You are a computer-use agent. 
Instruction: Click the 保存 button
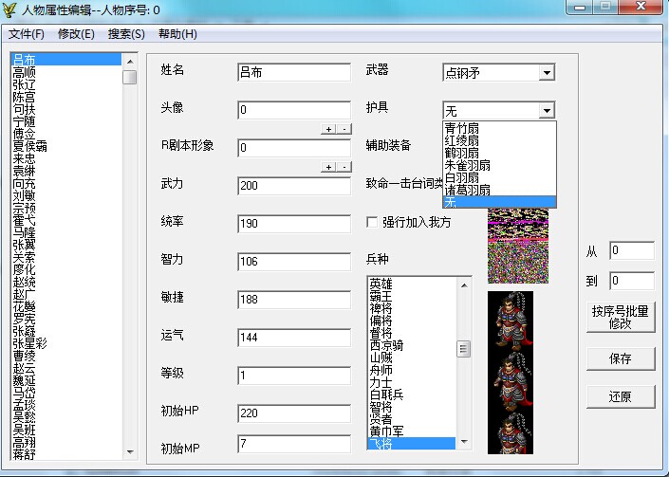coord(620,358)
